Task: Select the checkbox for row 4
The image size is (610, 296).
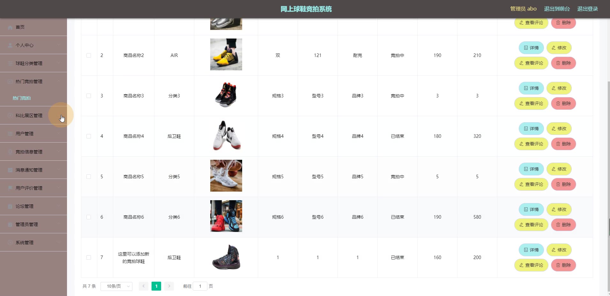Action: pyautogui.click(x=89, y=136)
